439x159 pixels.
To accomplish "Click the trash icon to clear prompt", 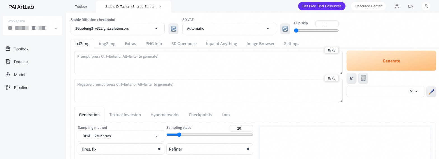I will click(363, 78).
